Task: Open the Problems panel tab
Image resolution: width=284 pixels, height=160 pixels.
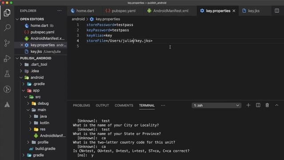Action: click(81, 105)
